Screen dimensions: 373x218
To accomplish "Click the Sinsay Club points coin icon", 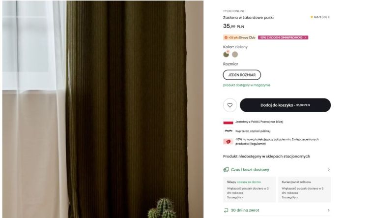I will pos(226,37).
